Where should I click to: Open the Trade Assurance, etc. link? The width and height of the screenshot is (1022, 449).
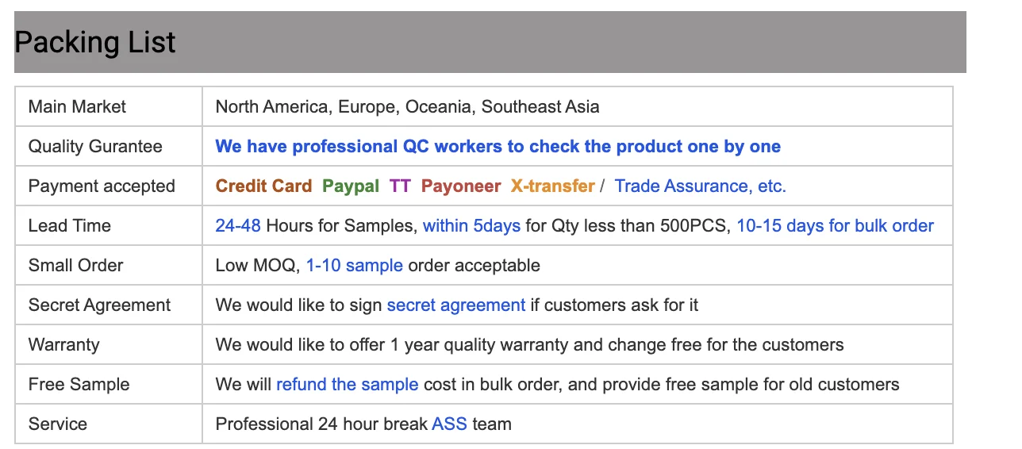click(x=700, y=186)
